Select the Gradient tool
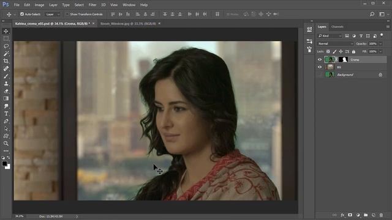 6,98
